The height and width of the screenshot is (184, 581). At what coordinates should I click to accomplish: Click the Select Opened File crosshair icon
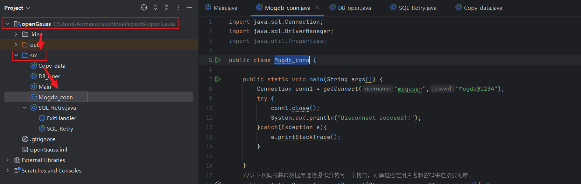144,7
